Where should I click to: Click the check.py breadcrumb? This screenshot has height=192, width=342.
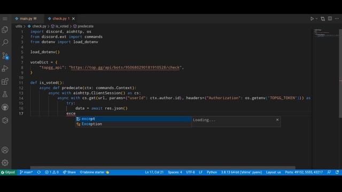click(x=39, y=26)
